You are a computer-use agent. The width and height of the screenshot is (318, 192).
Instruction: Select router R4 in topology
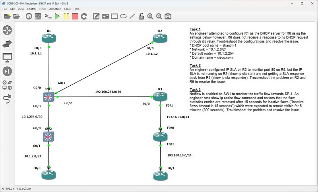160,136
